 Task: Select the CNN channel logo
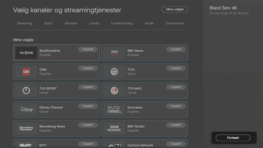tap(26, 72)
